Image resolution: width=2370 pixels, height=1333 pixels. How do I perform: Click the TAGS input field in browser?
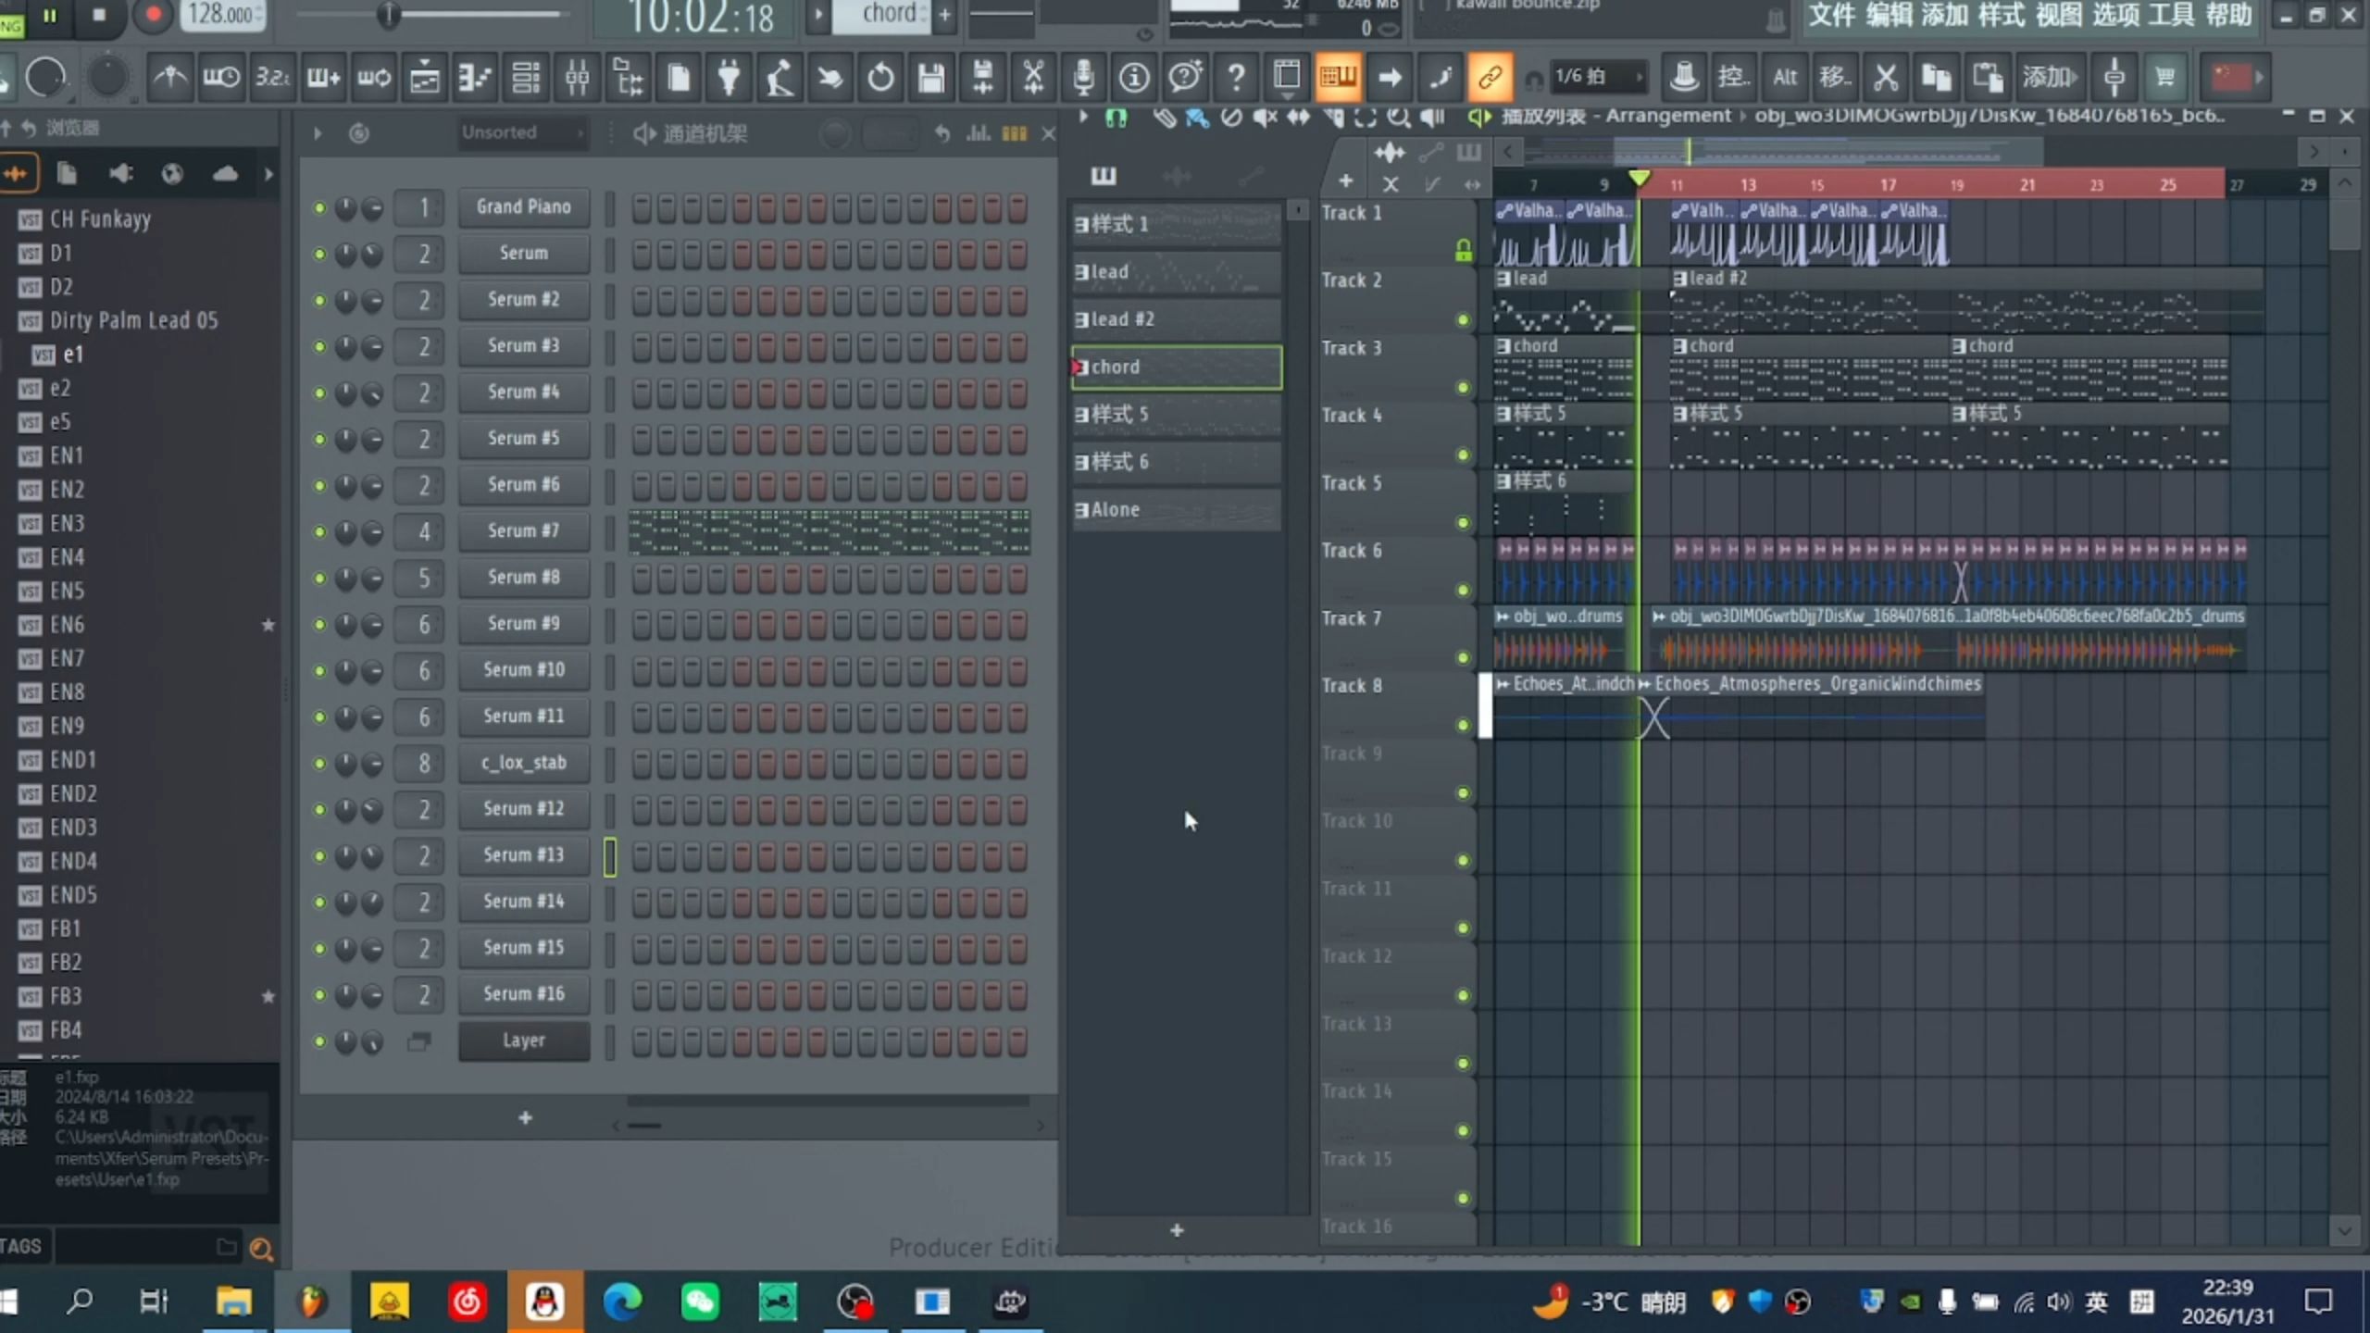(x=146, y=1247)
